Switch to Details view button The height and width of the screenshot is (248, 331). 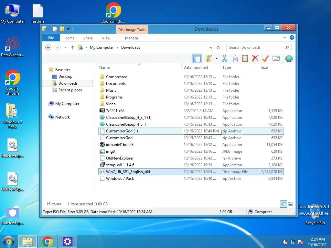tap(283, 204)
